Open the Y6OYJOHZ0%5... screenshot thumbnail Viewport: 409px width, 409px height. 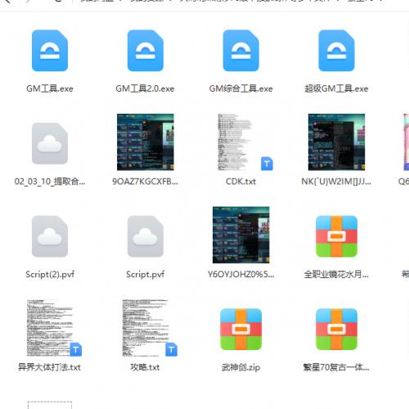[240, 235]
